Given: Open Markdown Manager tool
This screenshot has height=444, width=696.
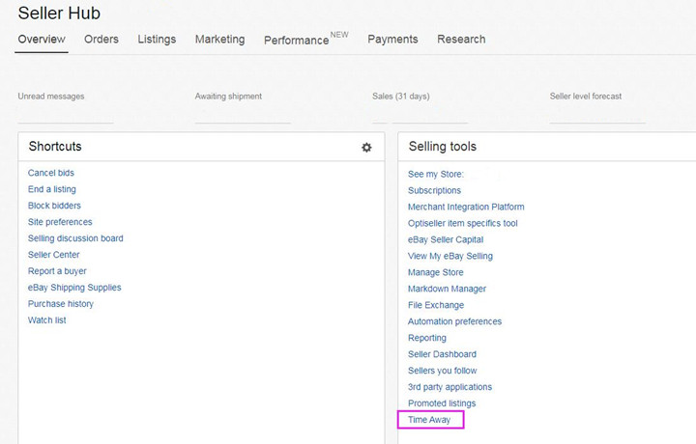Looking at the screenshot, I should 447,289.
